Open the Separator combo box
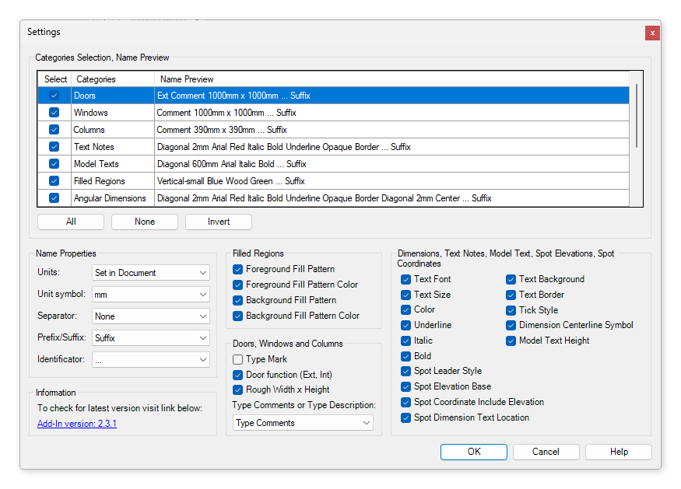681x489 pixels. pyautogui.click(x=150, y=316)
